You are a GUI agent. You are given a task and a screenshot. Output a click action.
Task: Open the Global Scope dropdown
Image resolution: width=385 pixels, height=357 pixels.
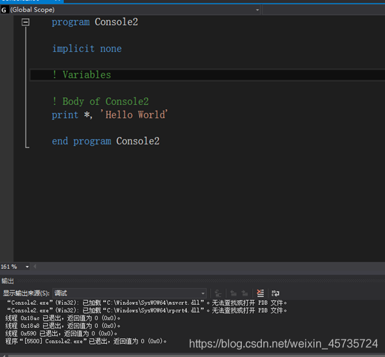pos(257,10)
